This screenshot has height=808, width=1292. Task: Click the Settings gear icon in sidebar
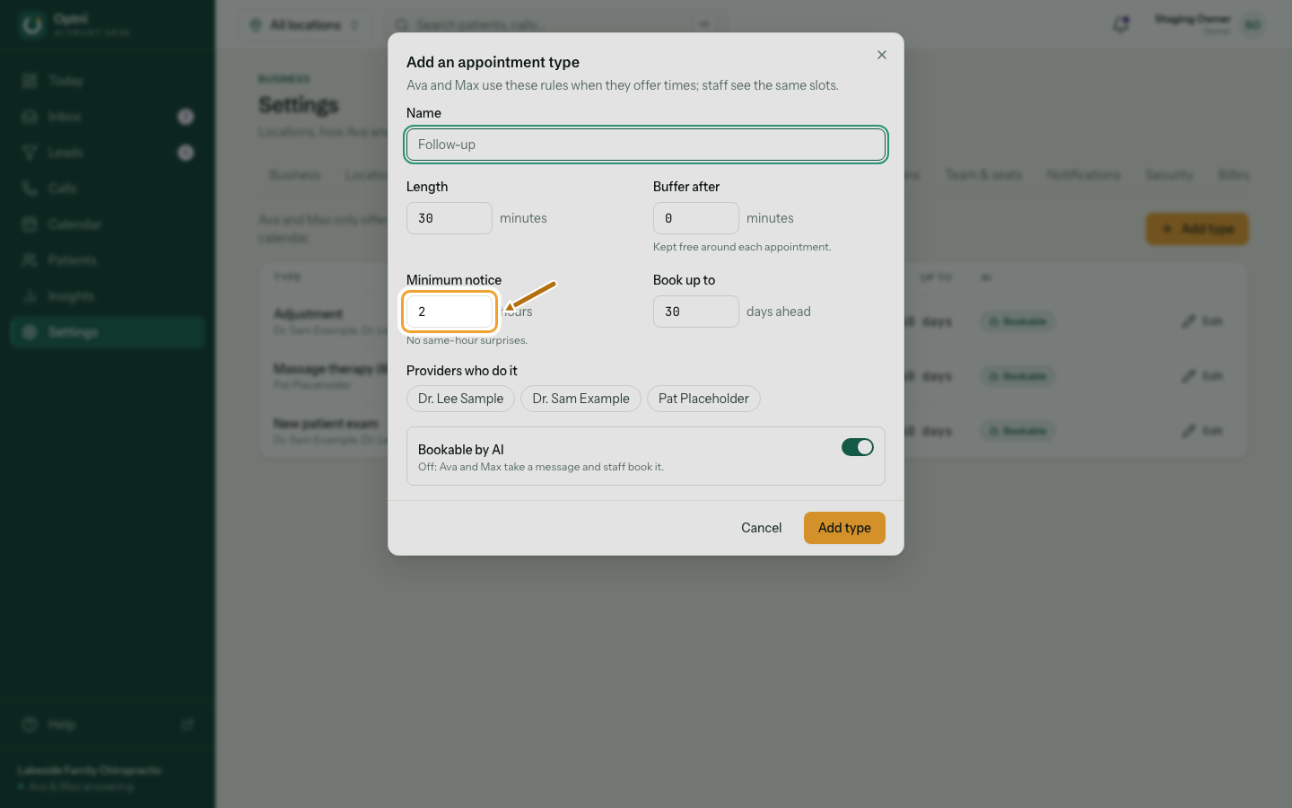30,332
